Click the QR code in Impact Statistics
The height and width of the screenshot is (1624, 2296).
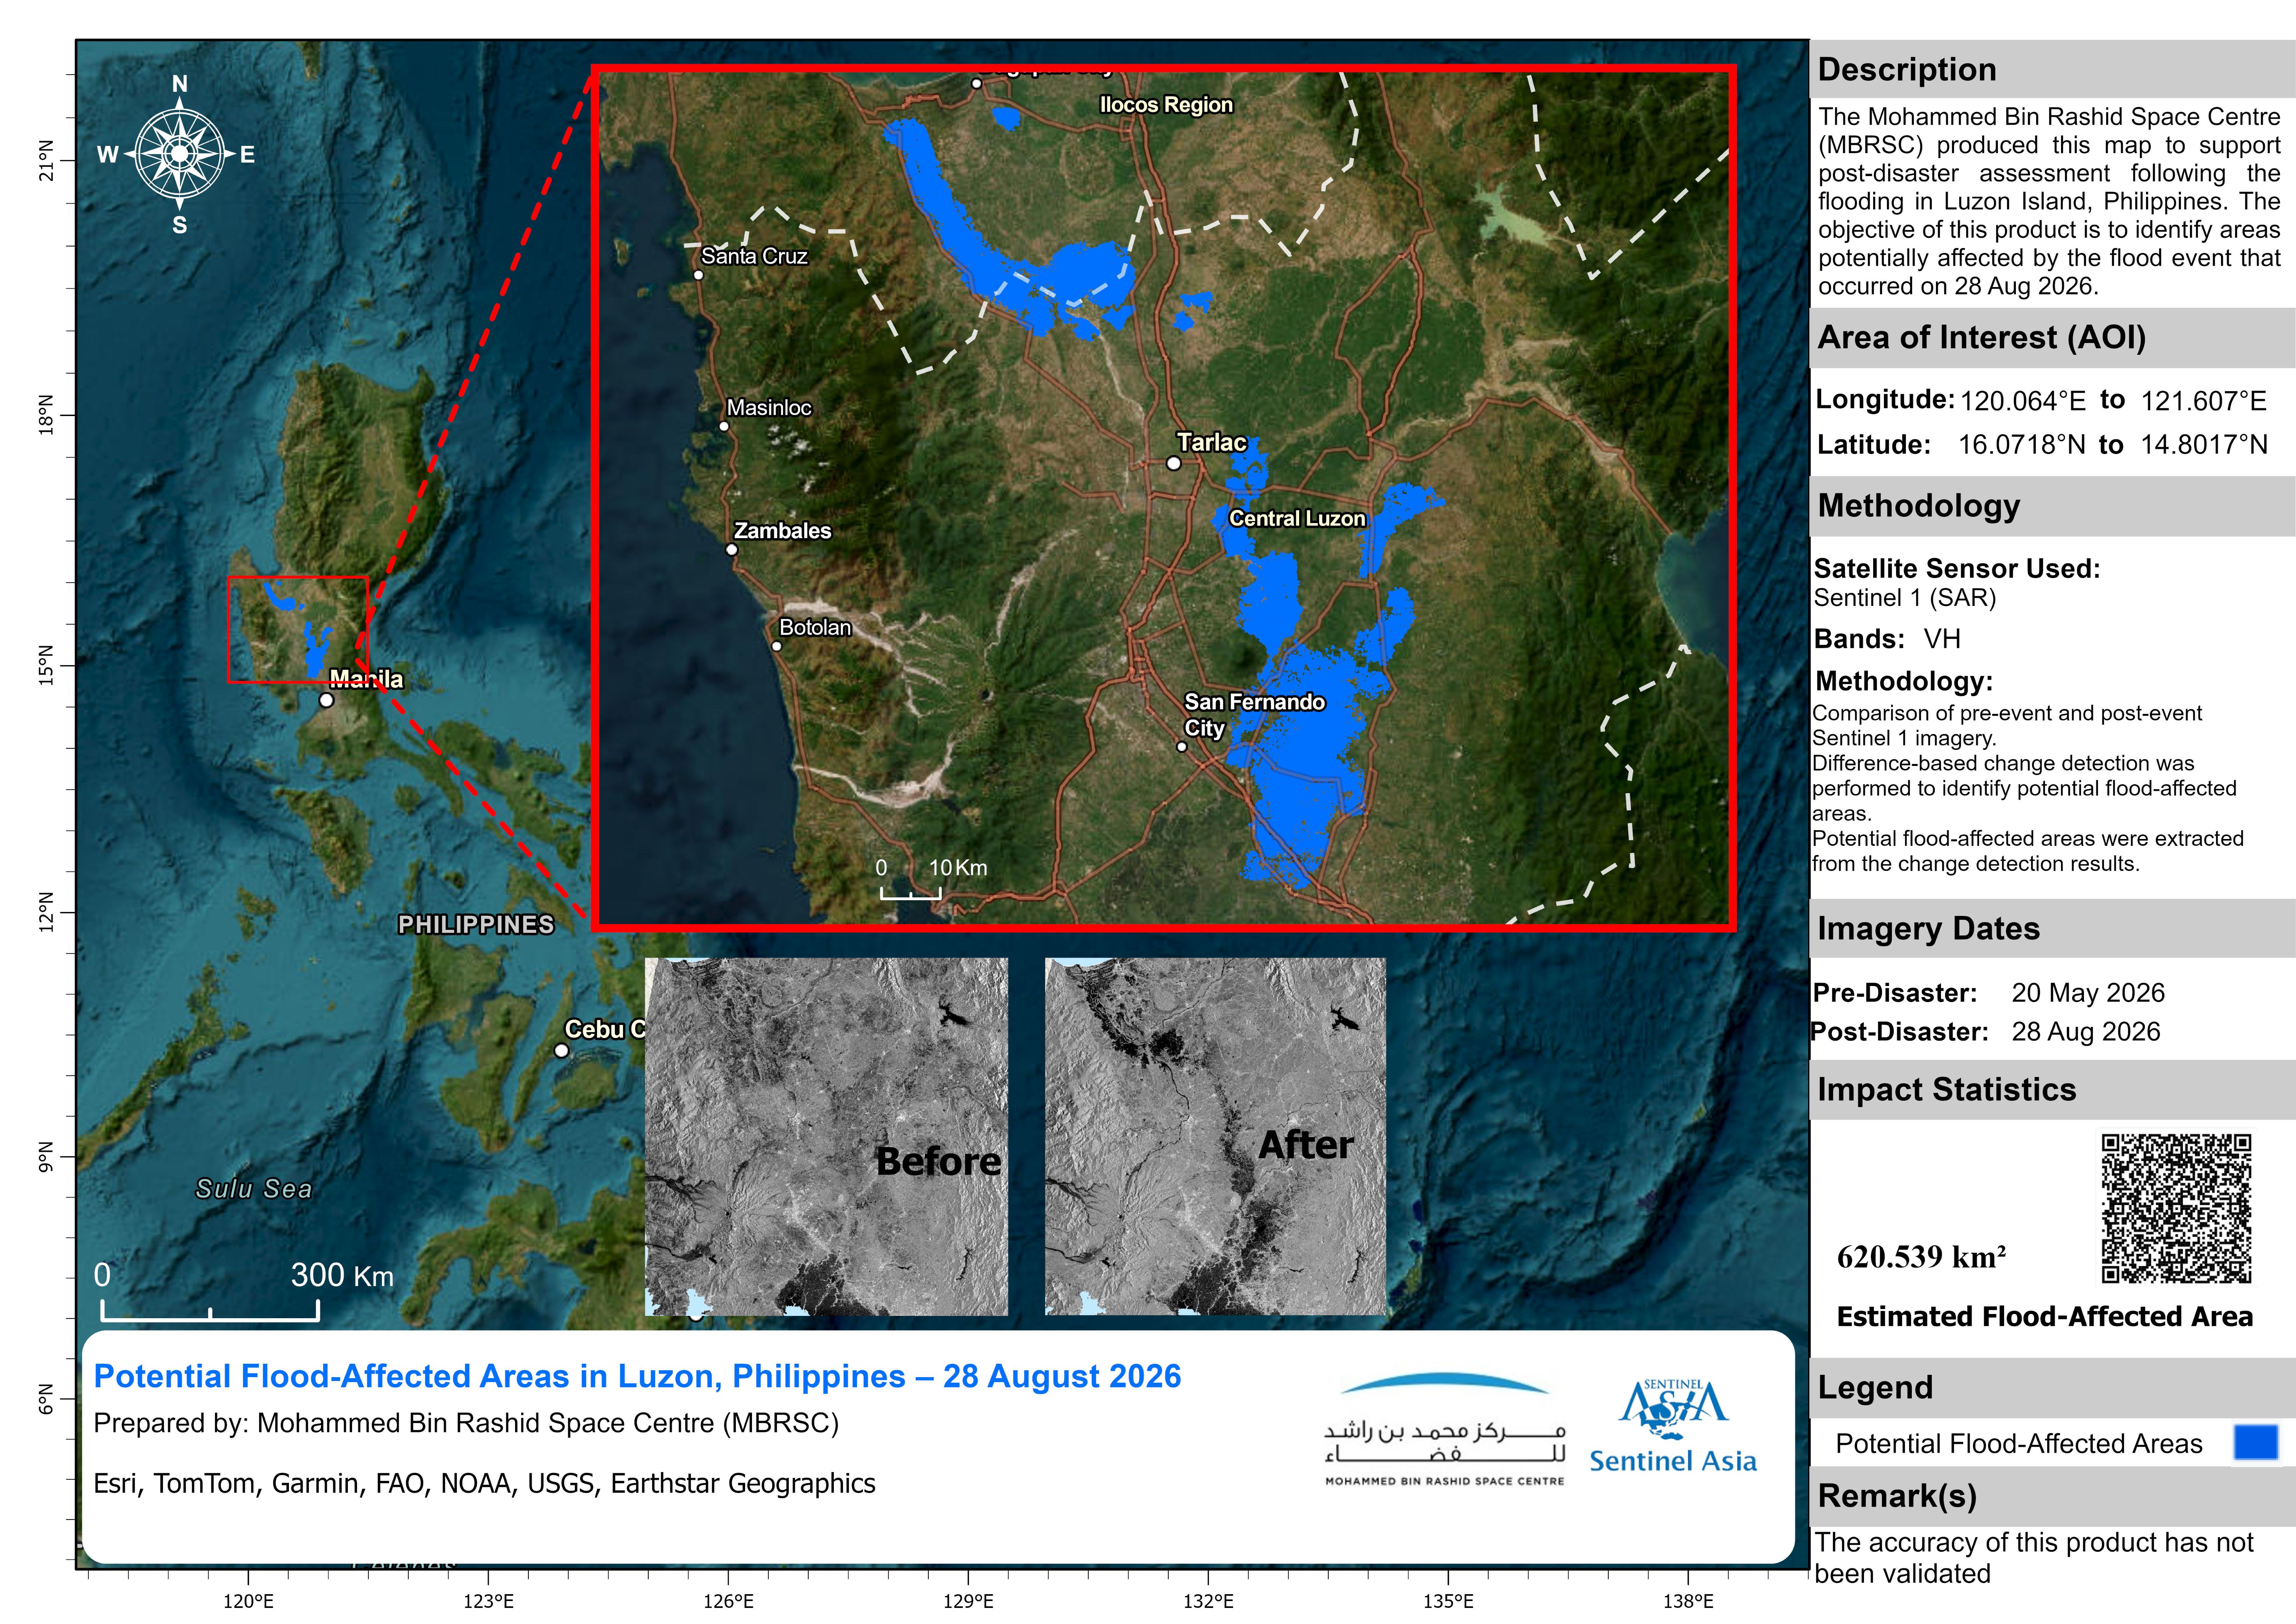coord(2175,1208)
